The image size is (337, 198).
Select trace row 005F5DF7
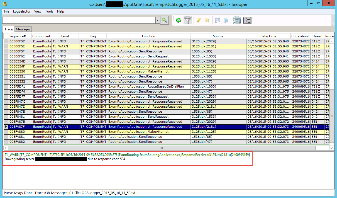pyautogui.click(x=166, y=96)
